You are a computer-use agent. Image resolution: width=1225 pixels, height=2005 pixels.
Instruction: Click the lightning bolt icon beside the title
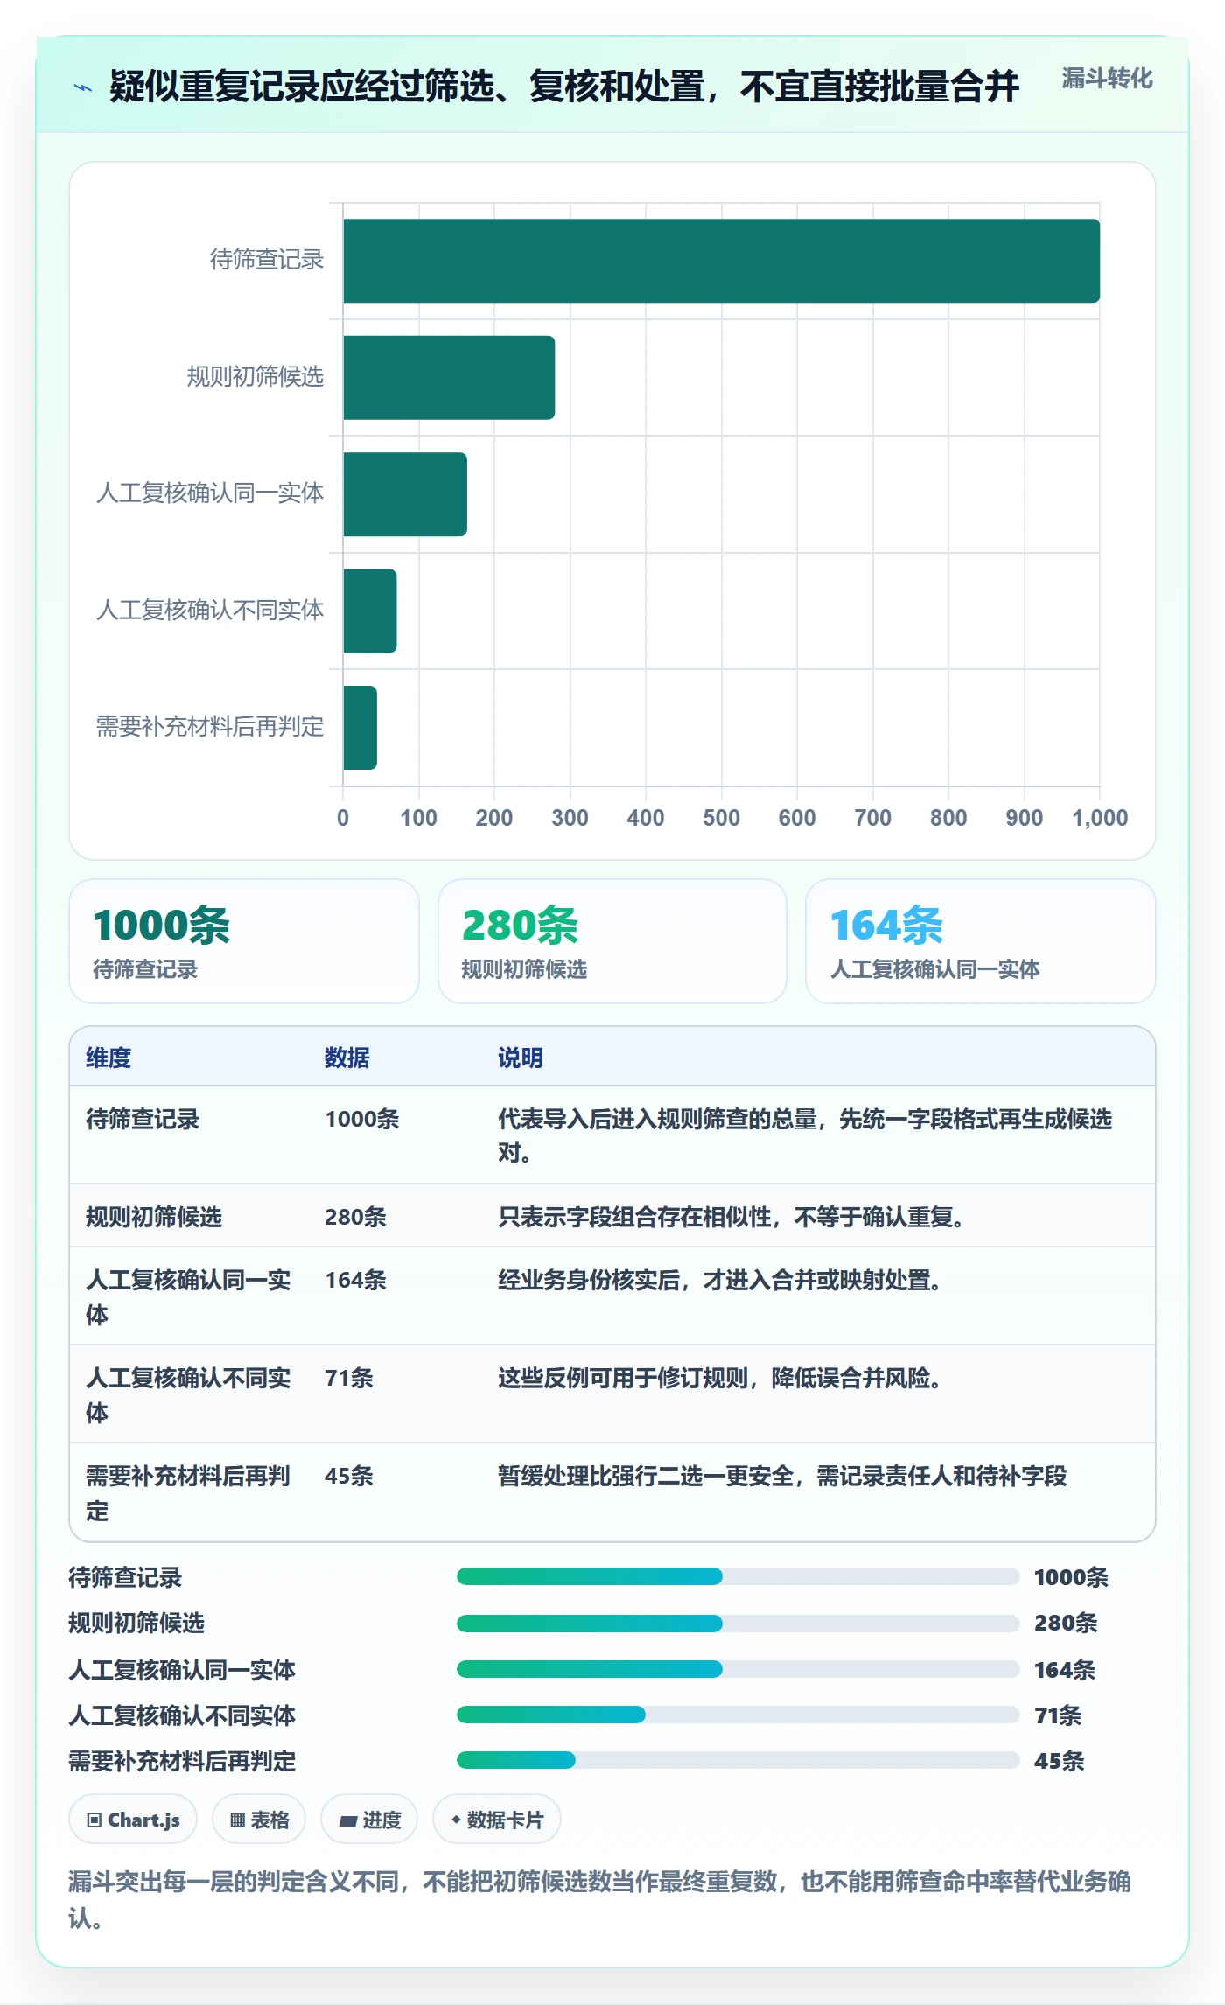(83, 87)
